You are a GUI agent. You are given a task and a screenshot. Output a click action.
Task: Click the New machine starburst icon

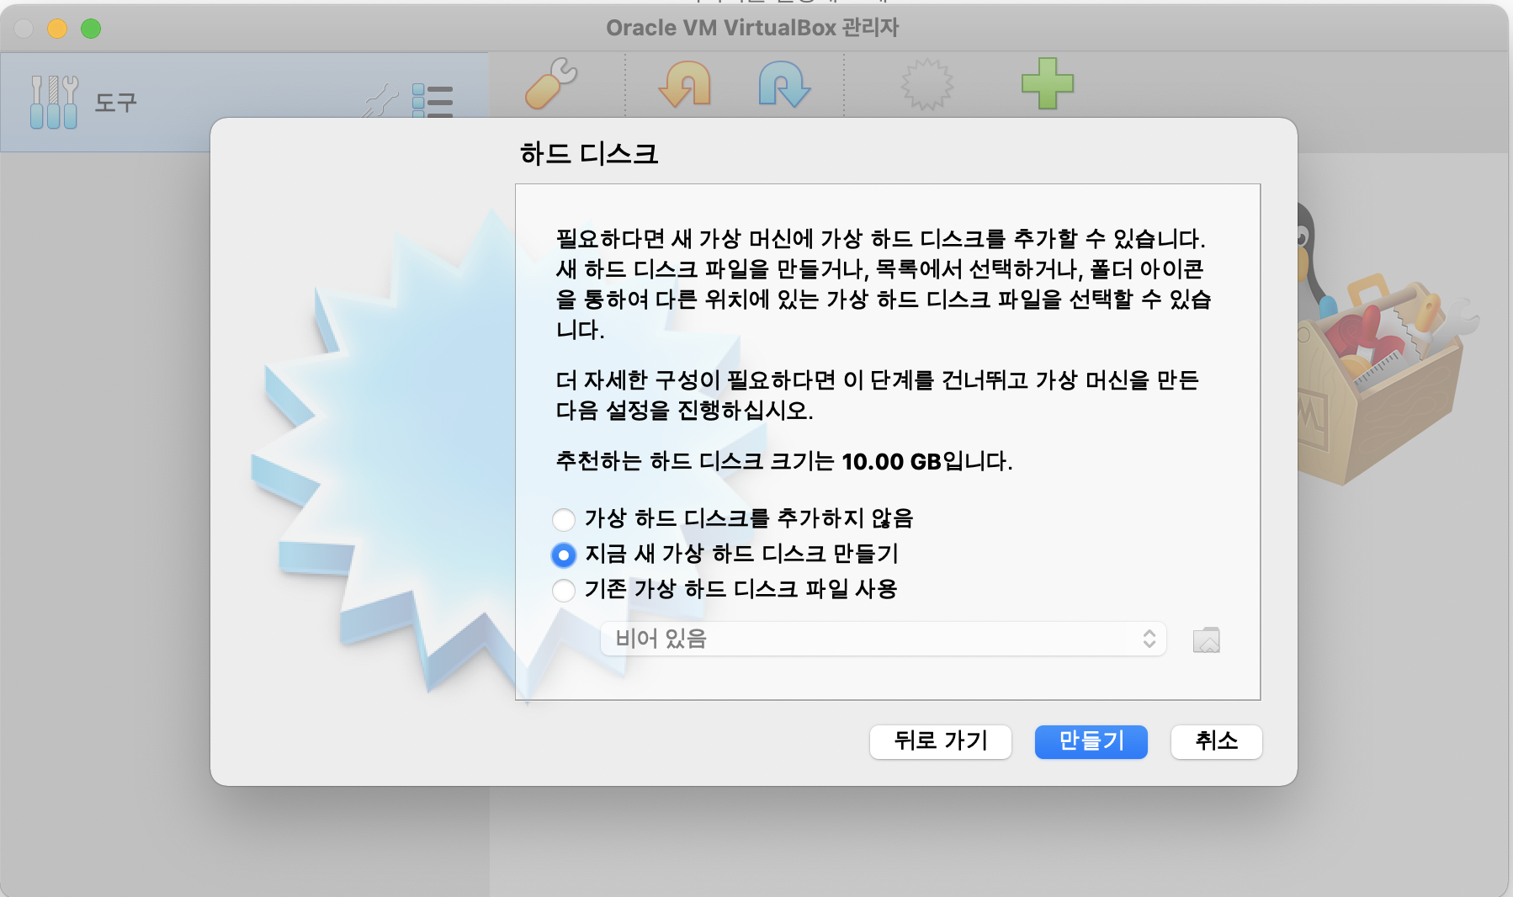[927, 83]
